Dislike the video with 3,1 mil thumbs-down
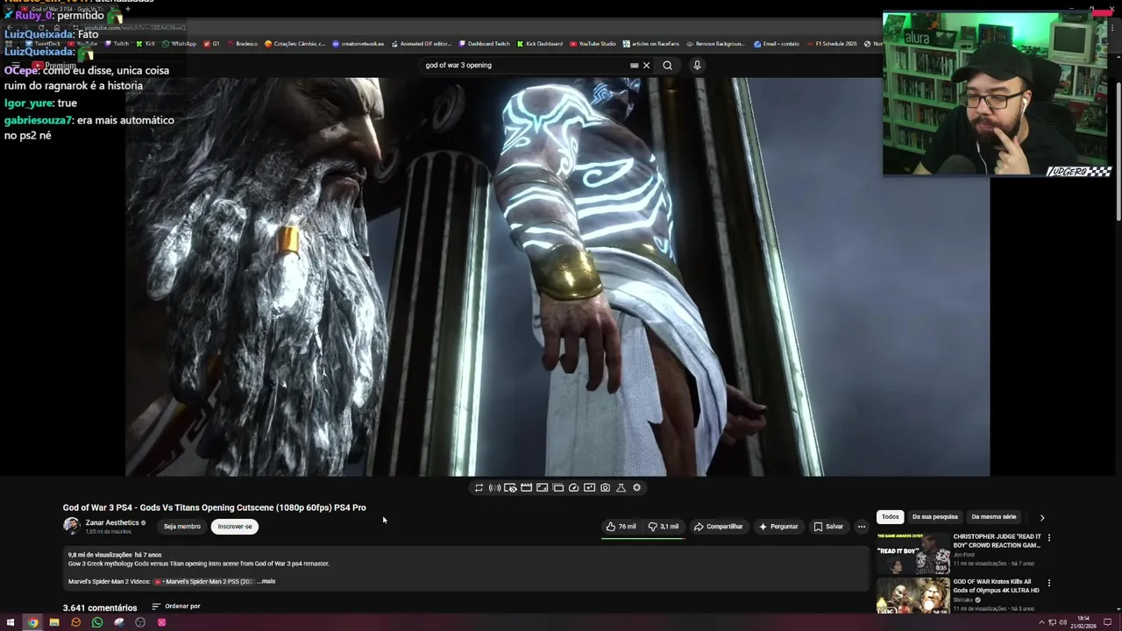The height and width of the screenshot is (631, 1122). pyautogui.click(x=664, y=527)
